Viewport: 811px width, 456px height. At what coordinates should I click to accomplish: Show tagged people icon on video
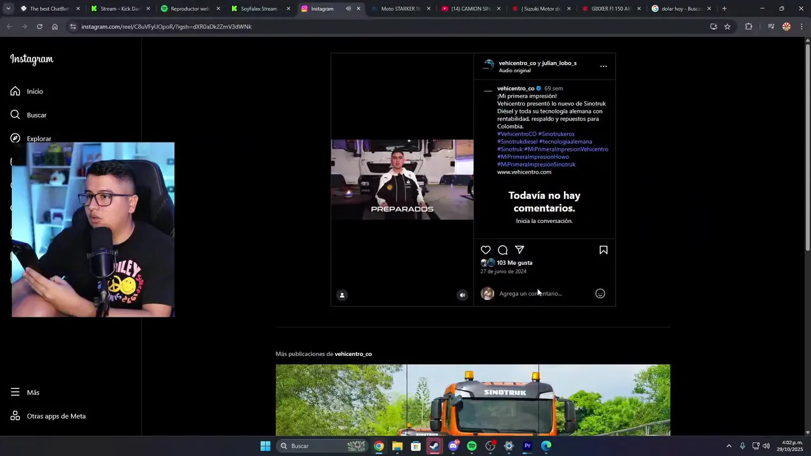pos(342,294)
